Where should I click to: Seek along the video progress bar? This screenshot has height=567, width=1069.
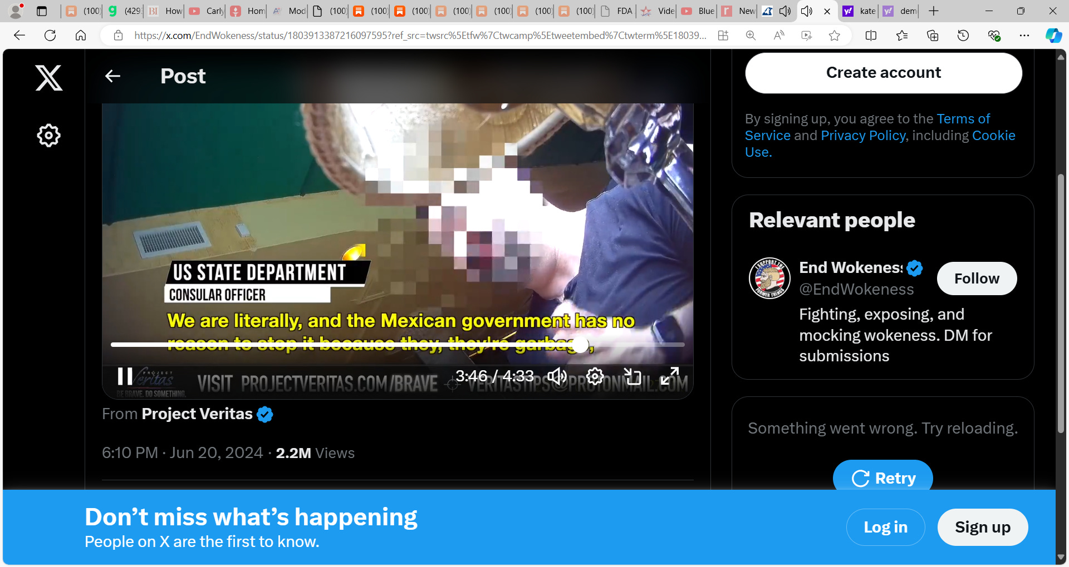click(x=398, y=345)
